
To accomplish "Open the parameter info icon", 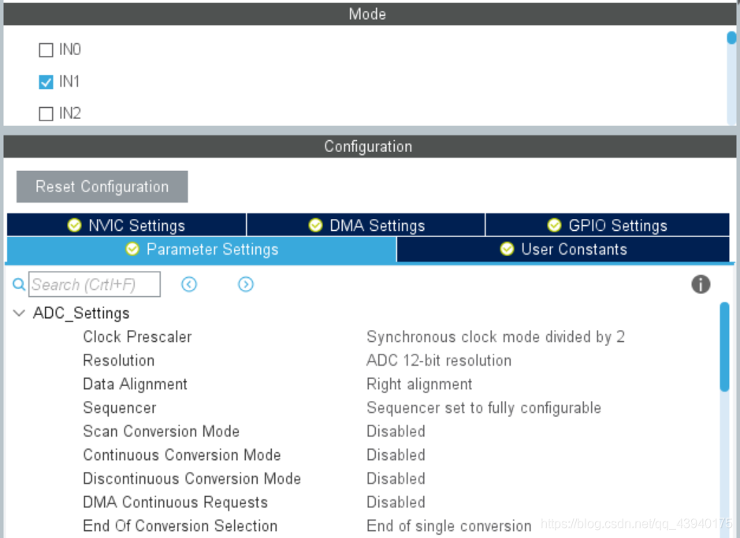I will 701,284.
